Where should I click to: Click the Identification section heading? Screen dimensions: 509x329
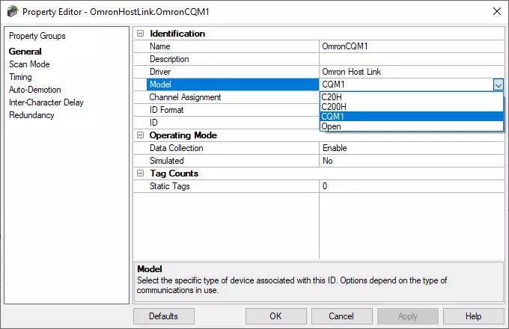177,34
